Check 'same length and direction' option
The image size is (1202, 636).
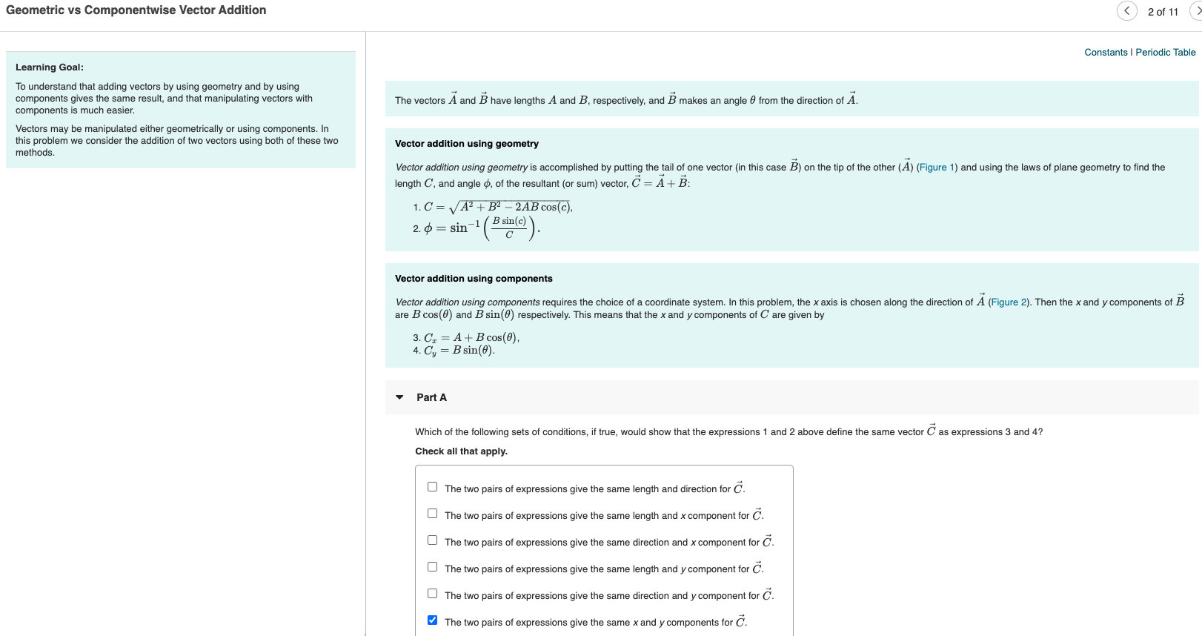[432, 486]
